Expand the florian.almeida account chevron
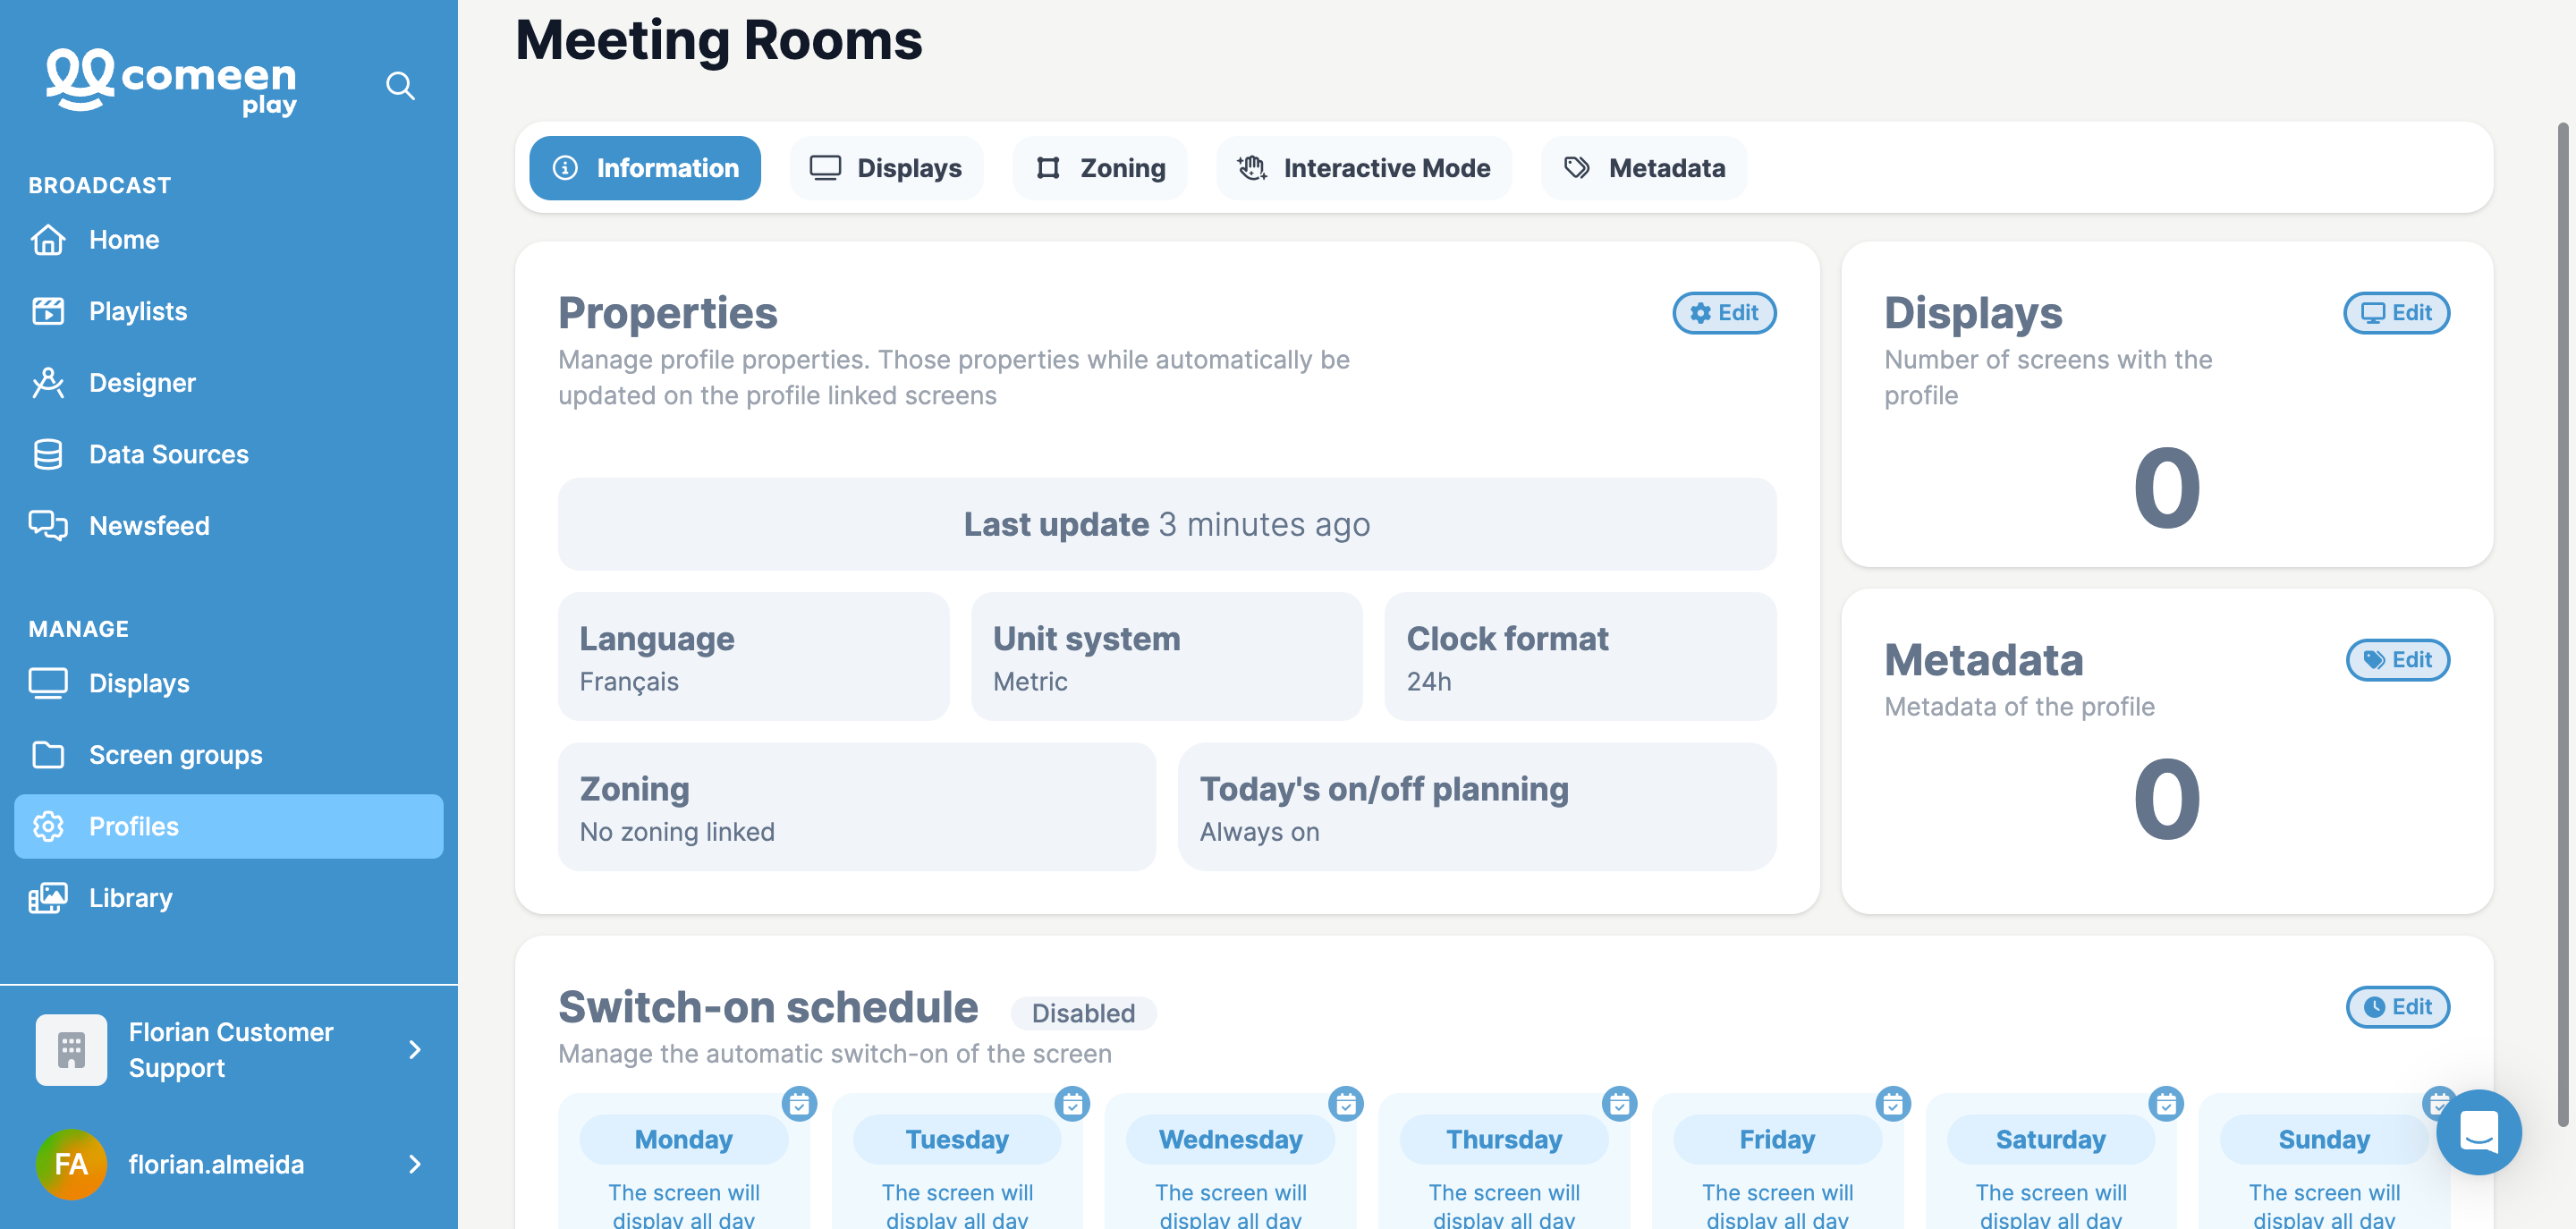Viewport: 2576px width, 1229px height. tap(415, 1164)
